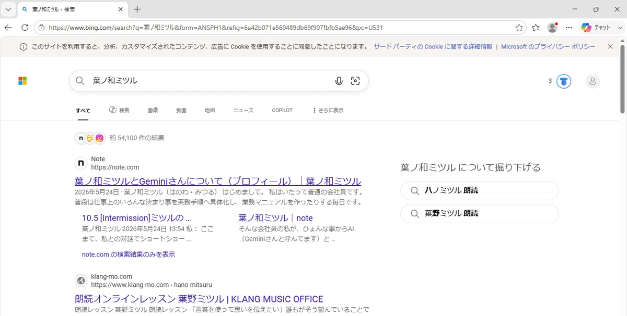
Task: Click 約 54,100 件の結果 text
Action: tap(137, 138)
